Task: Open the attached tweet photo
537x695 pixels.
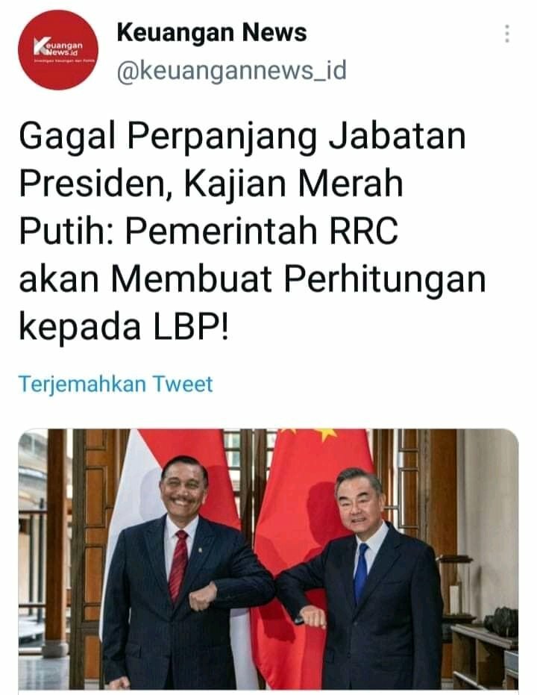Action: pos(268,559)
